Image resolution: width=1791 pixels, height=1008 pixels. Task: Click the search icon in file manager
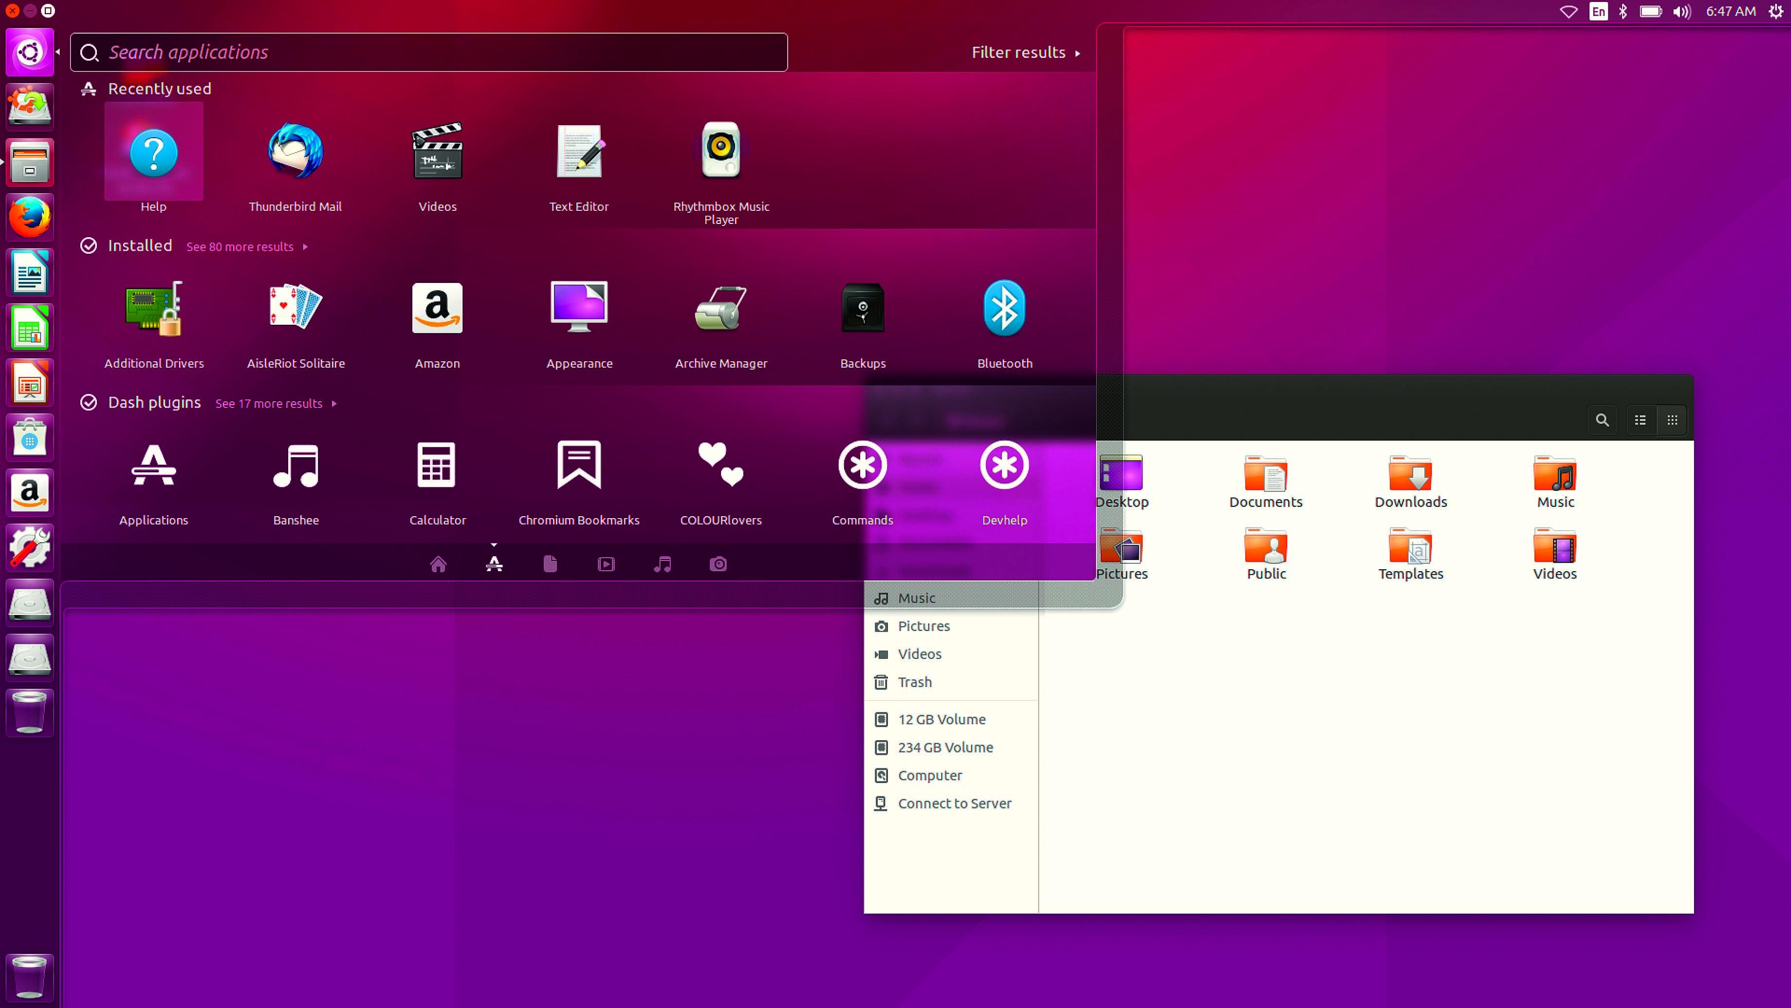click(1602, 420)
